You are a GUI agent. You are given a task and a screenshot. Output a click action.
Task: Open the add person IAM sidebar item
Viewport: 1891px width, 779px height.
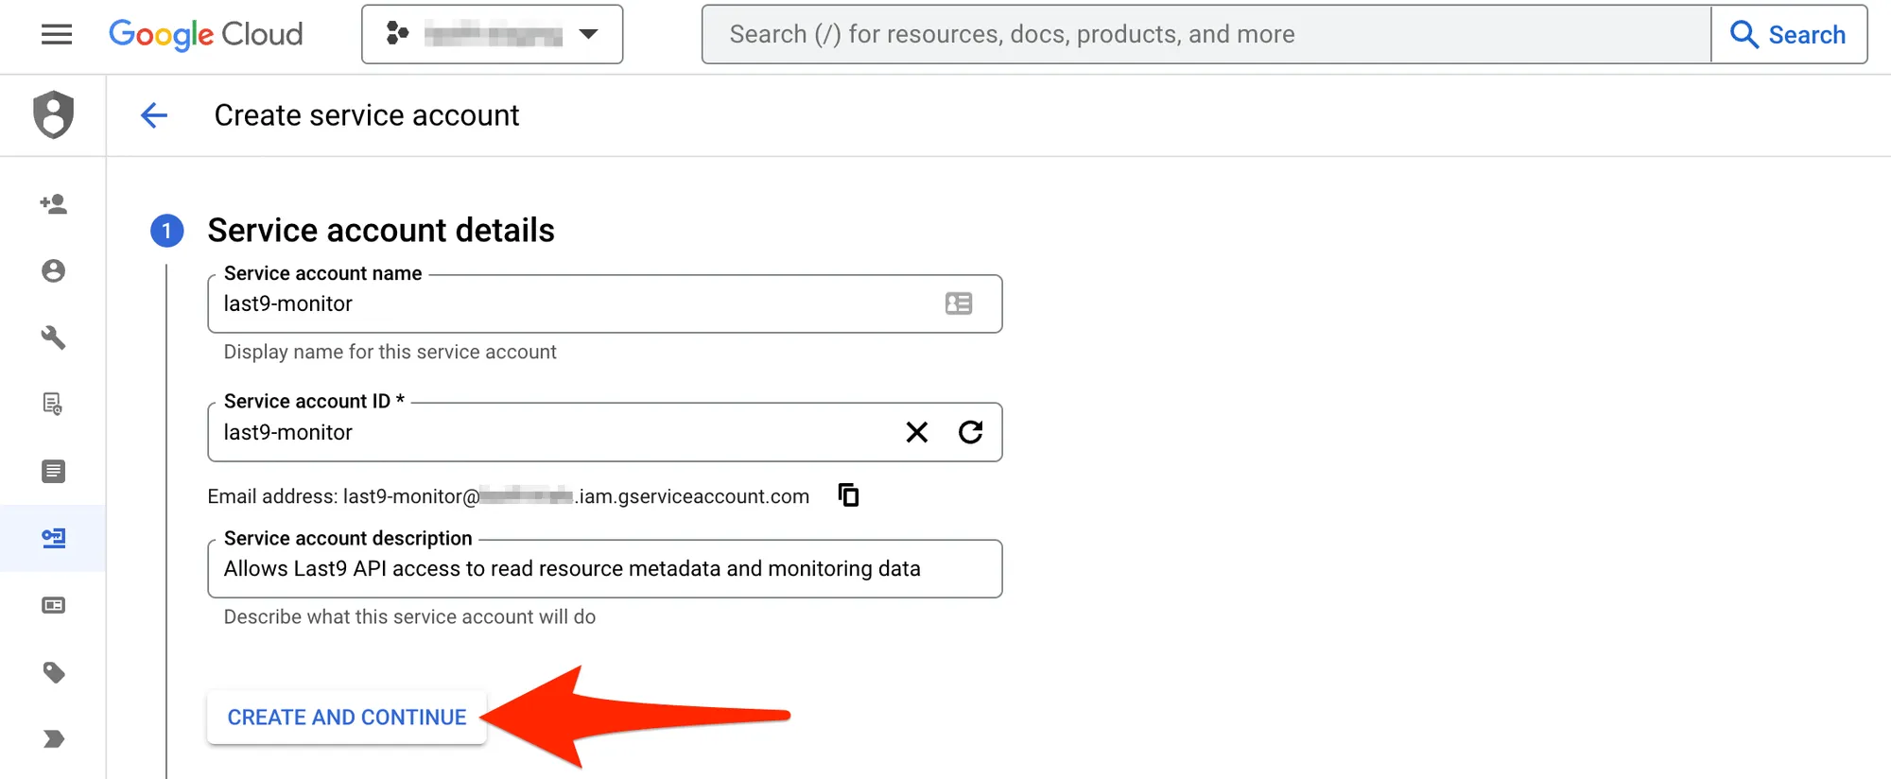point(54,204)
